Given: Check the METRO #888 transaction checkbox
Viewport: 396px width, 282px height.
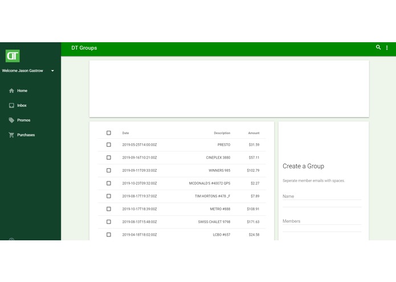Looking at the screenshot, I should click(x=109, y=209).
